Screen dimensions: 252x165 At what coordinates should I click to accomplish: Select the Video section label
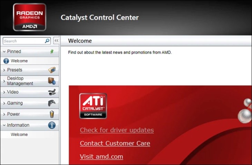pos(13,92)
